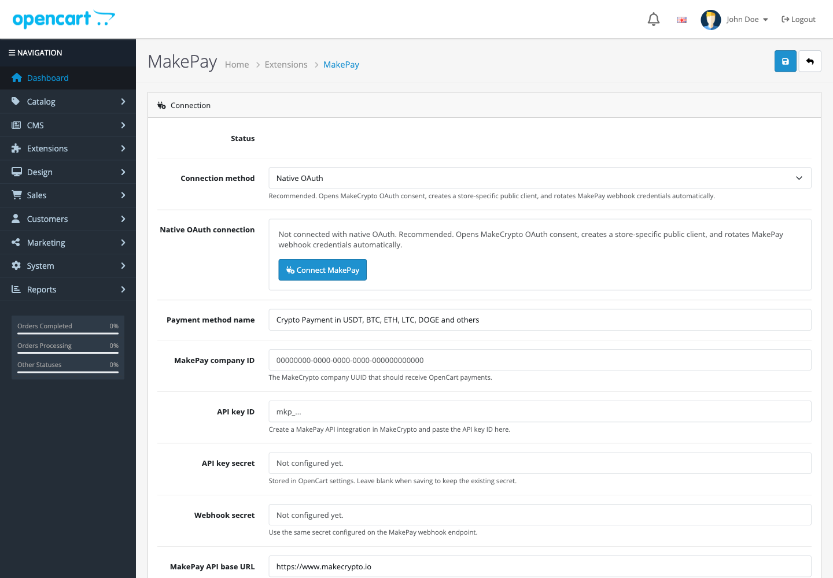
Task: Click the 'MakePay' page title heading
Action: pos(182,61)
